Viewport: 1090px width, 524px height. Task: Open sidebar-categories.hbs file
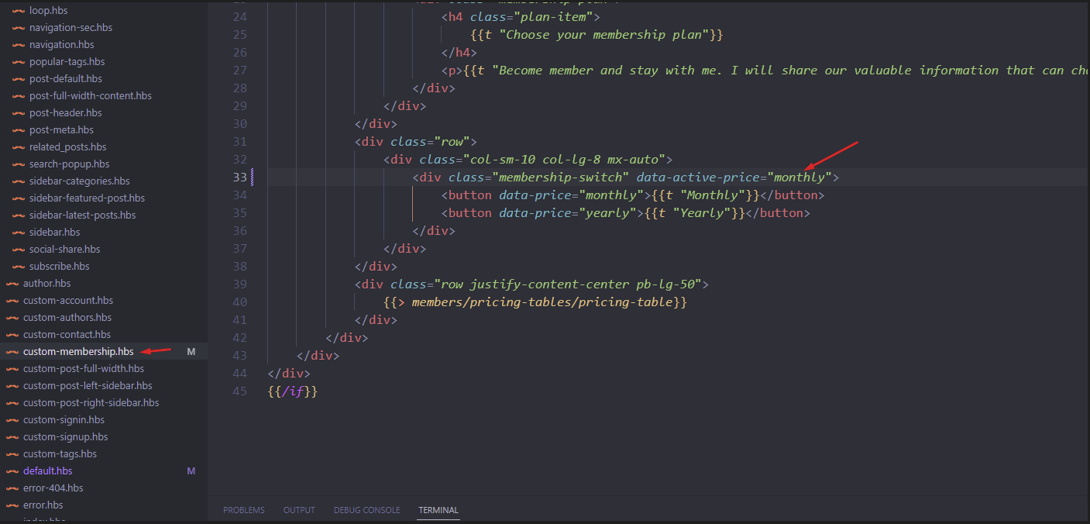click(80, 181)
